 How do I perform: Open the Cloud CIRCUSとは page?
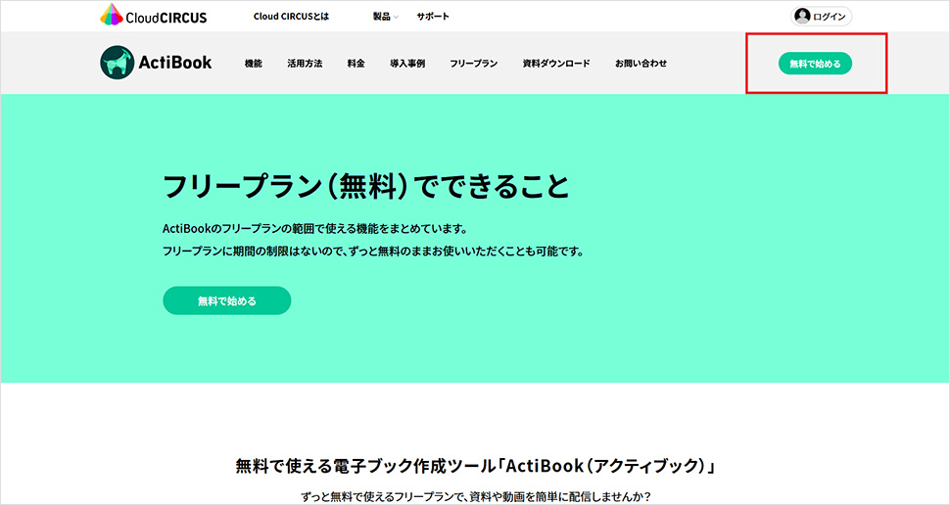tap(291, 17)
